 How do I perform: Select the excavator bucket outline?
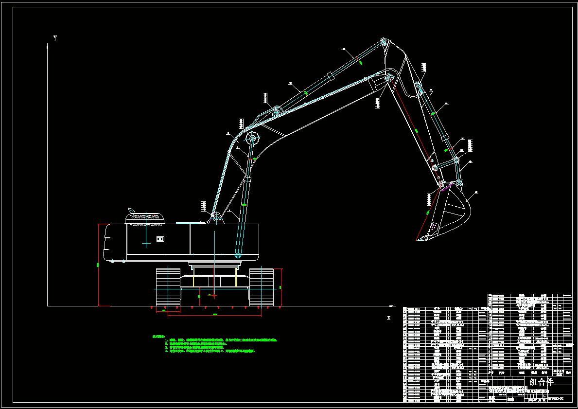point(444,212)
